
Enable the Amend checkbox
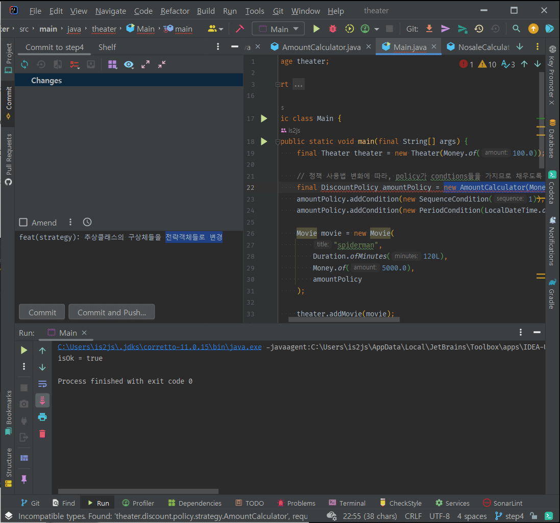point(23,222)
